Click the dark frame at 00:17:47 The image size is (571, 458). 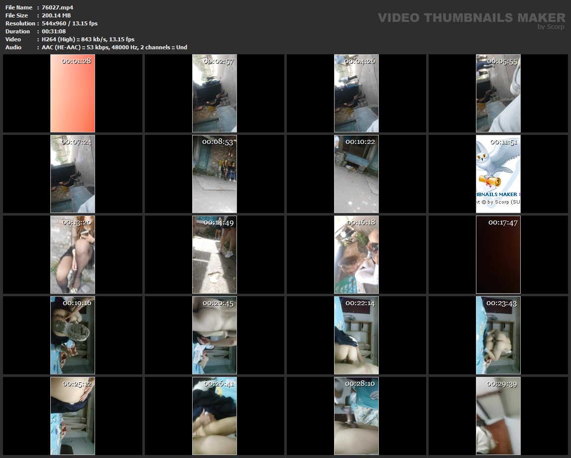(498, 254)
